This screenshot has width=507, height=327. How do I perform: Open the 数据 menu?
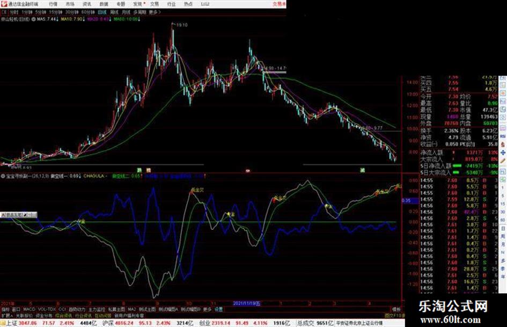104,4
